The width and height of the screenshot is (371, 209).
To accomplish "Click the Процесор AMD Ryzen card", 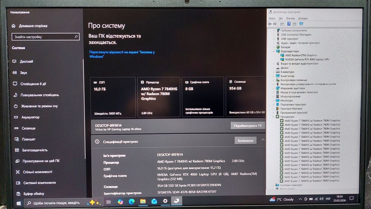I will click(159, 97).
